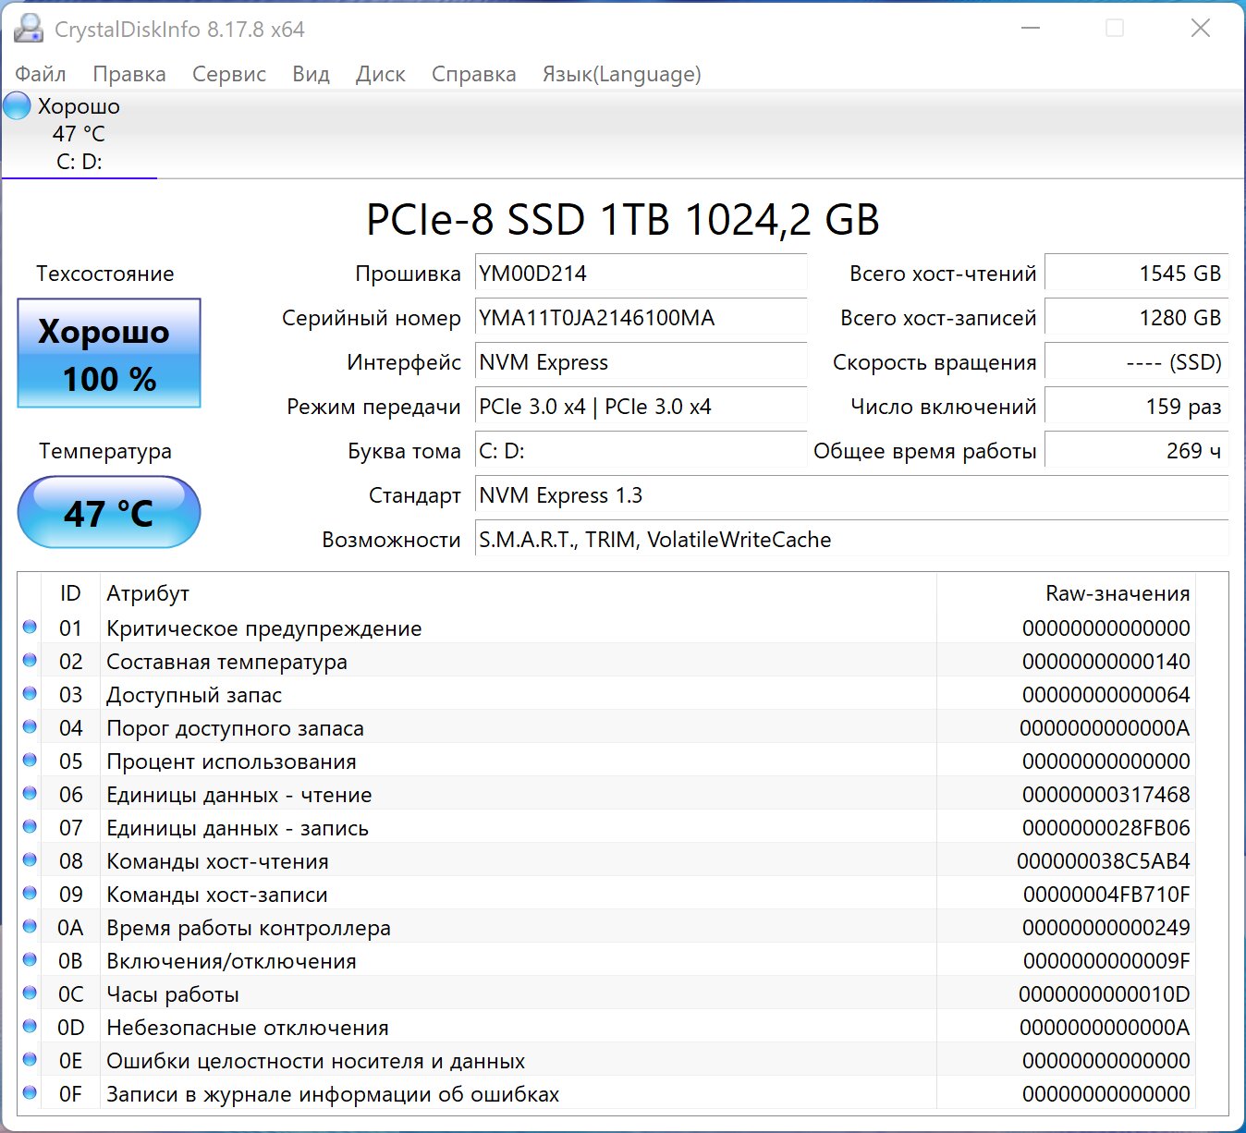Open the Диск menu
The image size is (1246, 1133).
[381, 74]
